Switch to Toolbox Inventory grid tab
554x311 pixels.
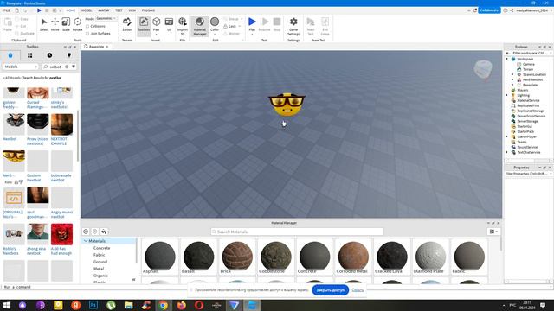(29, 55)
